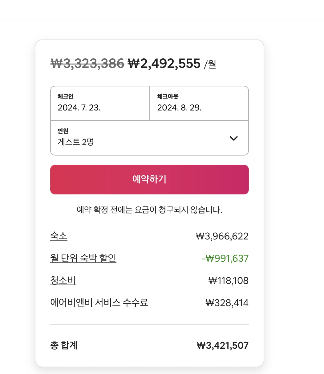Click the notice about charges before confirmation

[149, 210]
